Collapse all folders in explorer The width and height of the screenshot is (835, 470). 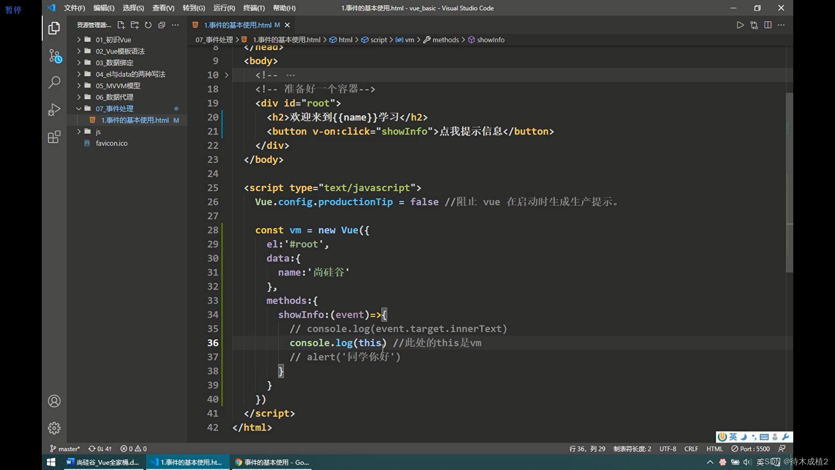coord(161,25)
